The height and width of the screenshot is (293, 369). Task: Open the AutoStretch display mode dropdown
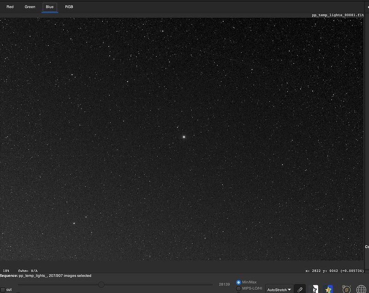click(x=280, y=289)
